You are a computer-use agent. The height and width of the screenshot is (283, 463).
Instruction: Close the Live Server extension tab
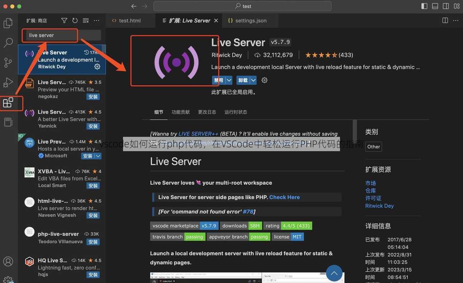pos(216,20)
